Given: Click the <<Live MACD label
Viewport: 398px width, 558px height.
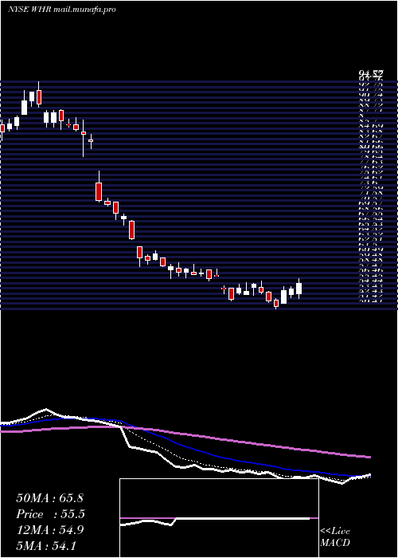Looking at the screenshot, I should 335,536.
